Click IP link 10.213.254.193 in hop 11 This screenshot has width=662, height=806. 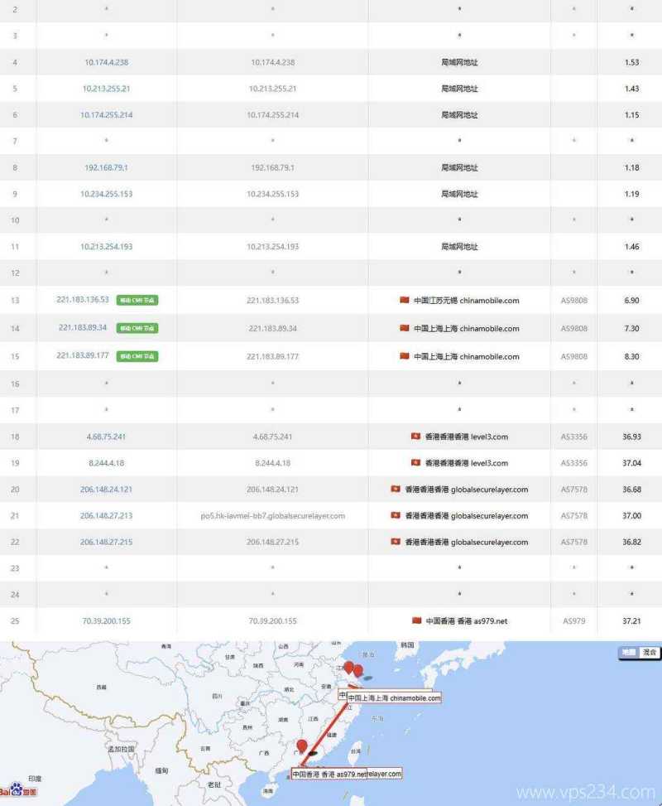coord(106,247)
